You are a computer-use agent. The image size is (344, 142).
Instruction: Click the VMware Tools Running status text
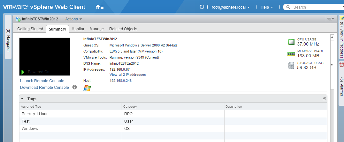click(x=134, y=58)
